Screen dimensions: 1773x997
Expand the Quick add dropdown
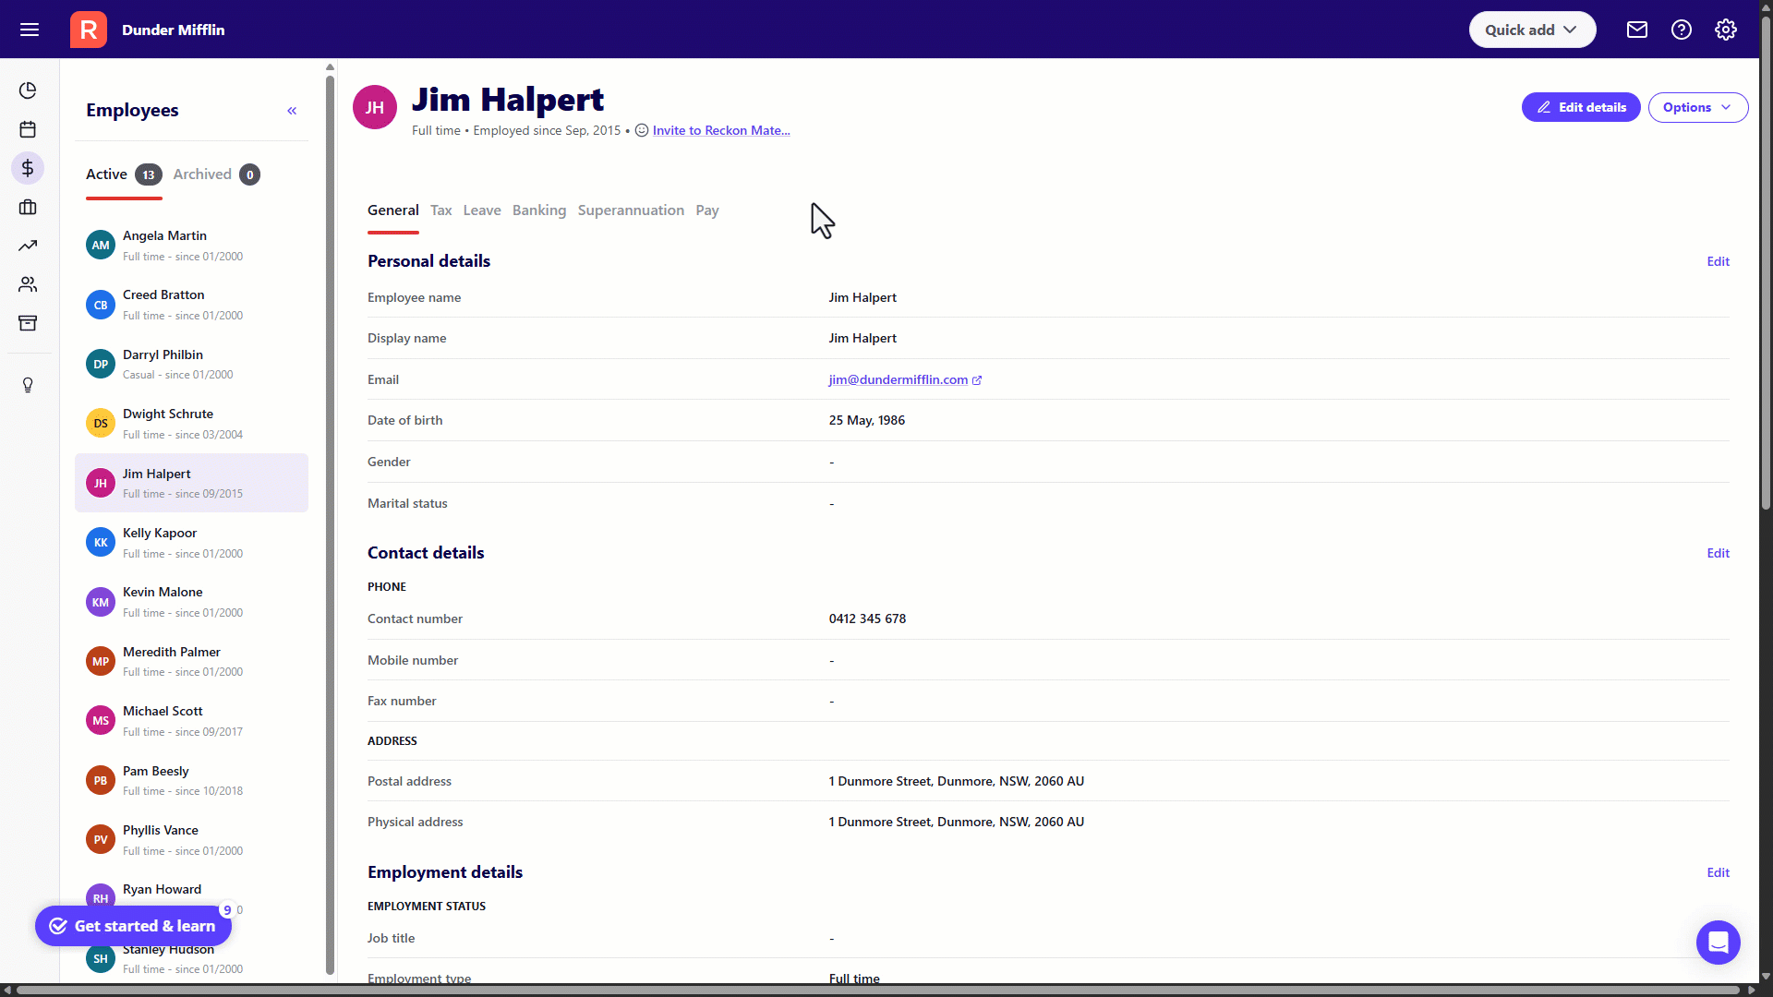1532,30
